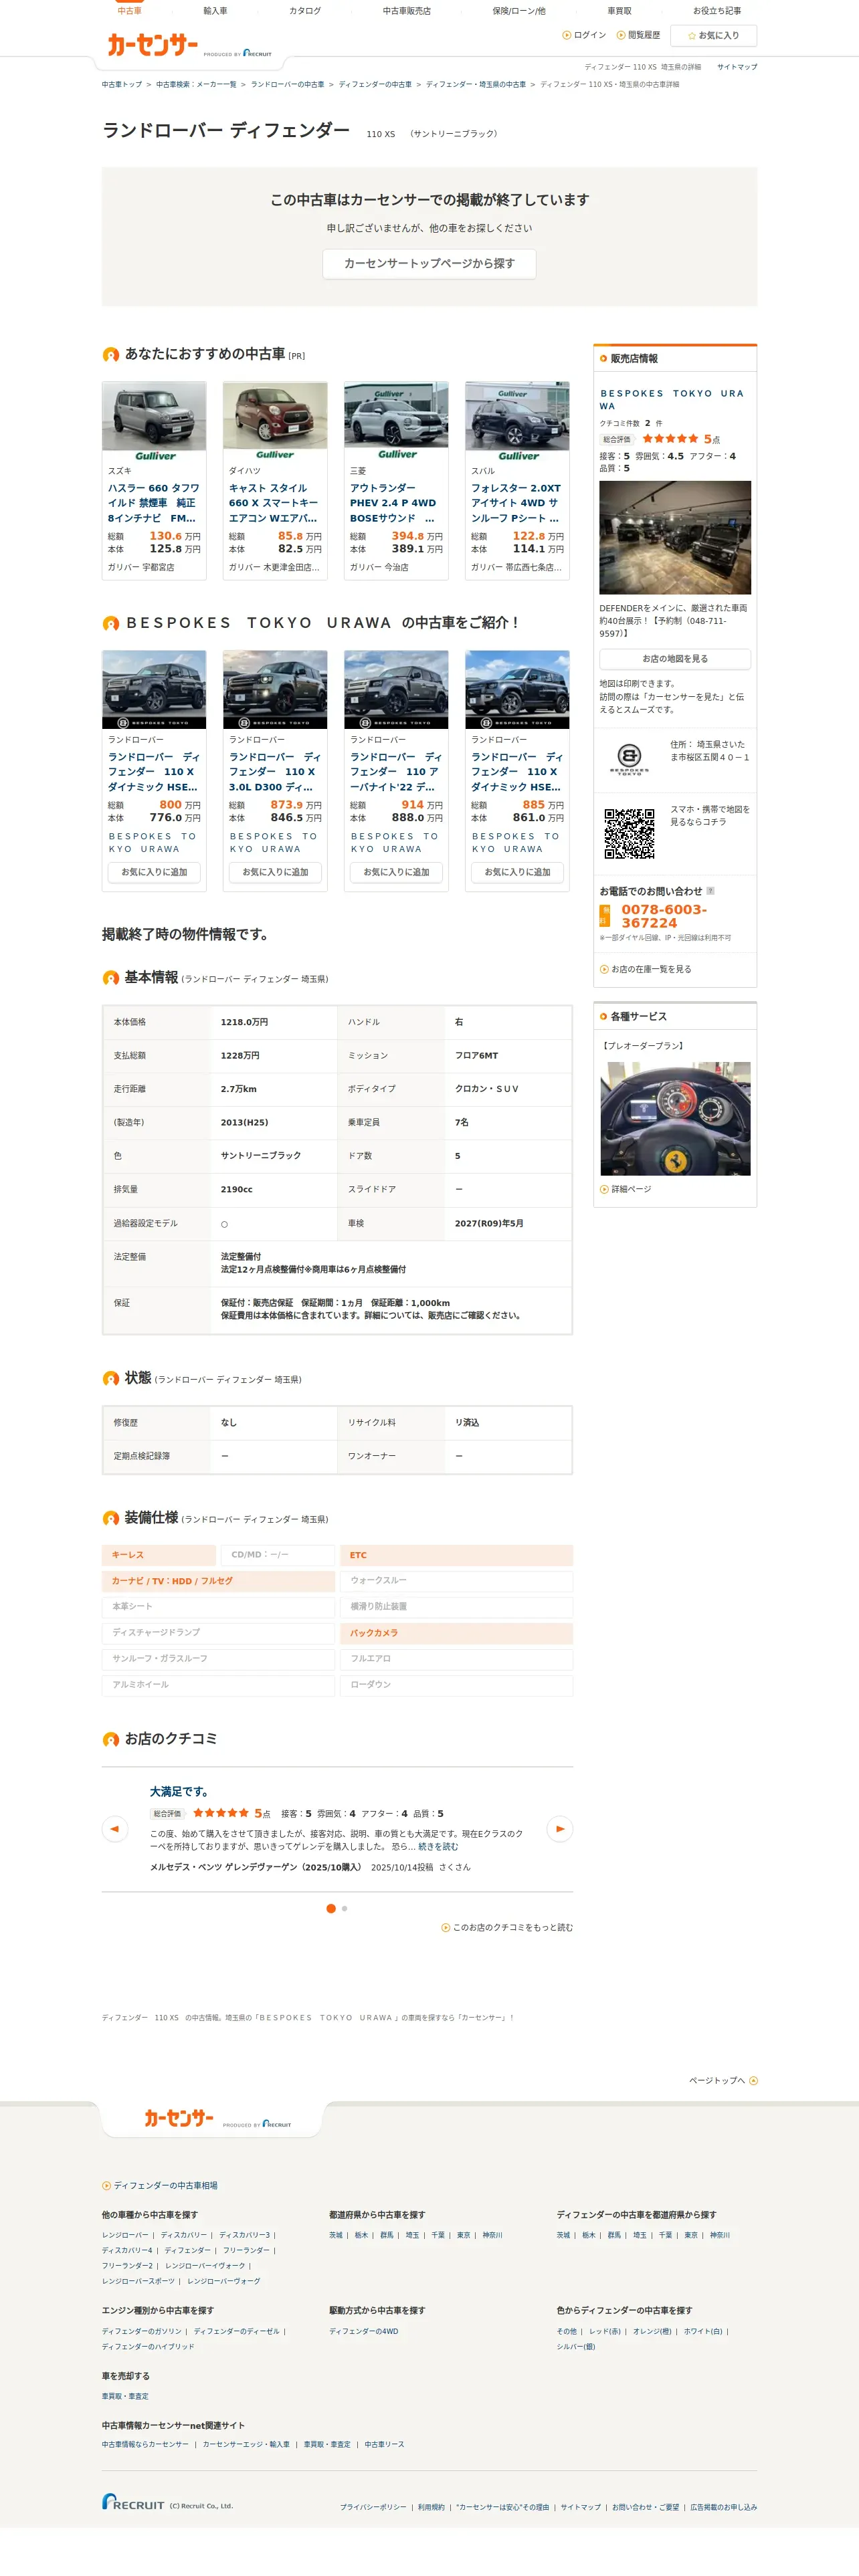Click footer ディスカバリー link
This screenshot has width=859, height=2576.
(x=184, y=2235)
